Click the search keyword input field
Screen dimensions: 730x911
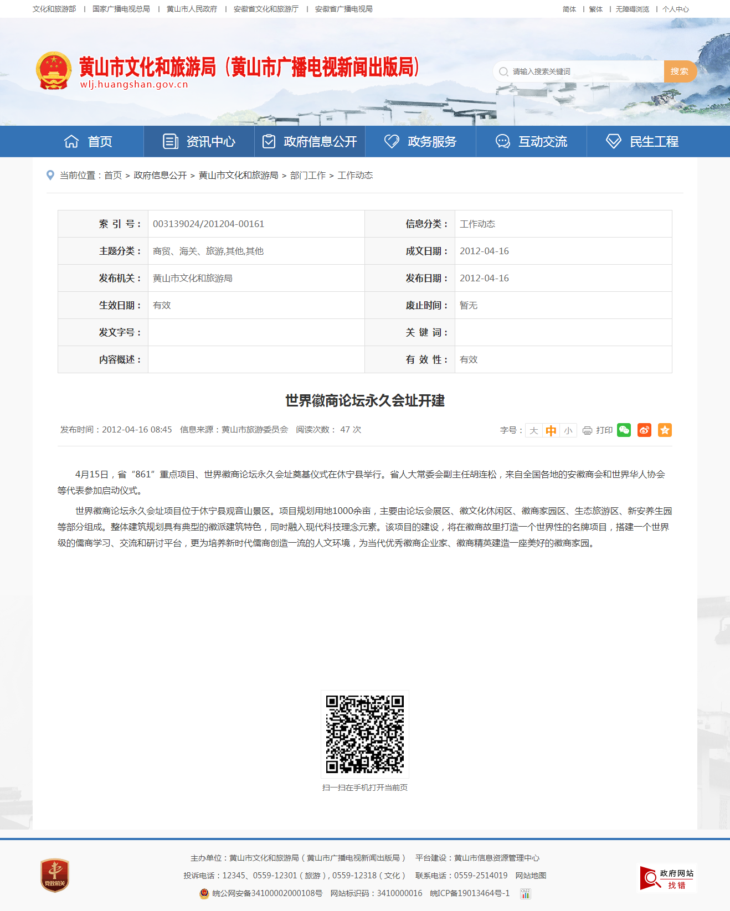582,71
